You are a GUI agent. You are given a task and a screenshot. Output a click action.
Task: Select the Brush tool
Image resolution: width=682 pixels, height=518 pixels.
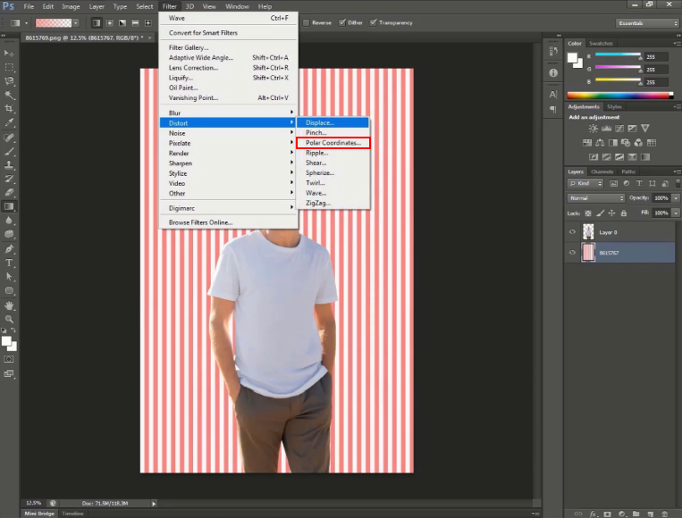9,152
